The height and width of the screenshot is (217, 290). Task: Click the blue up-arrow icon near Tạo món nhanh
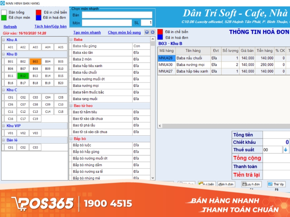(x=147, y=32)
